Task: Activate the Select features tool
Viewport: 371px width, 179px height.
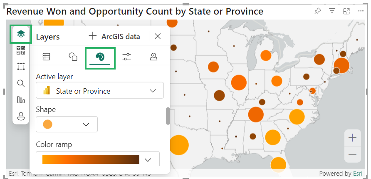Action: point(21,67)
